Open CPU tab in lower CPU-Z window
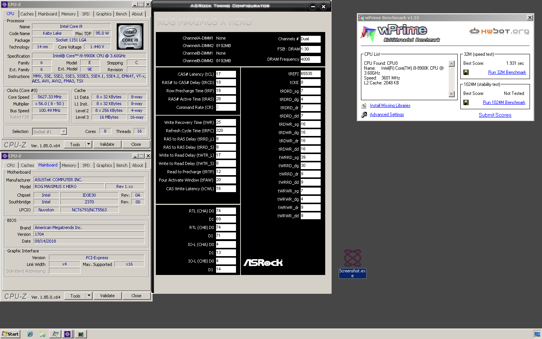This screenshot has width=542, height=339. click(x=11, y=165)
